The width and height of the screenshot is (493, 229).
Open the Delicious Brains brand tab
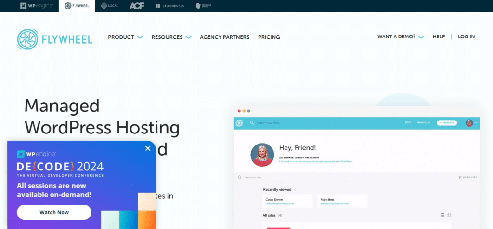[204, 6]
